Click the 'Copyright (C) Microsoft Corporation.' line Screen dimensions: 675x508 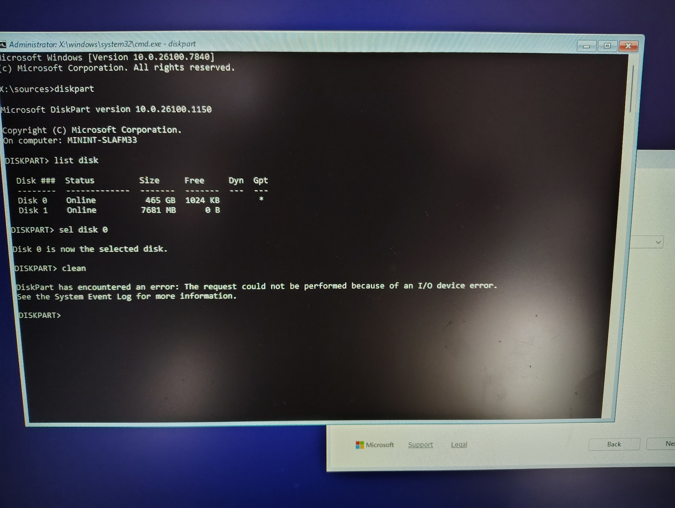pyautogui.click(x=92, y=130)
